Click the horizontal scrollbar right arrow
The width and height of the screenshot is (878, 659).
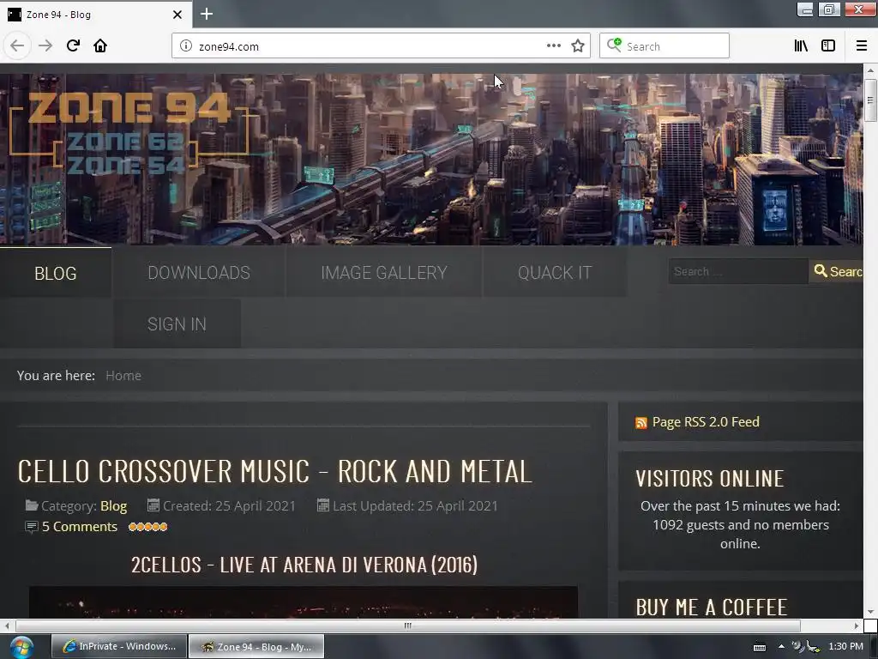[857, 626]
